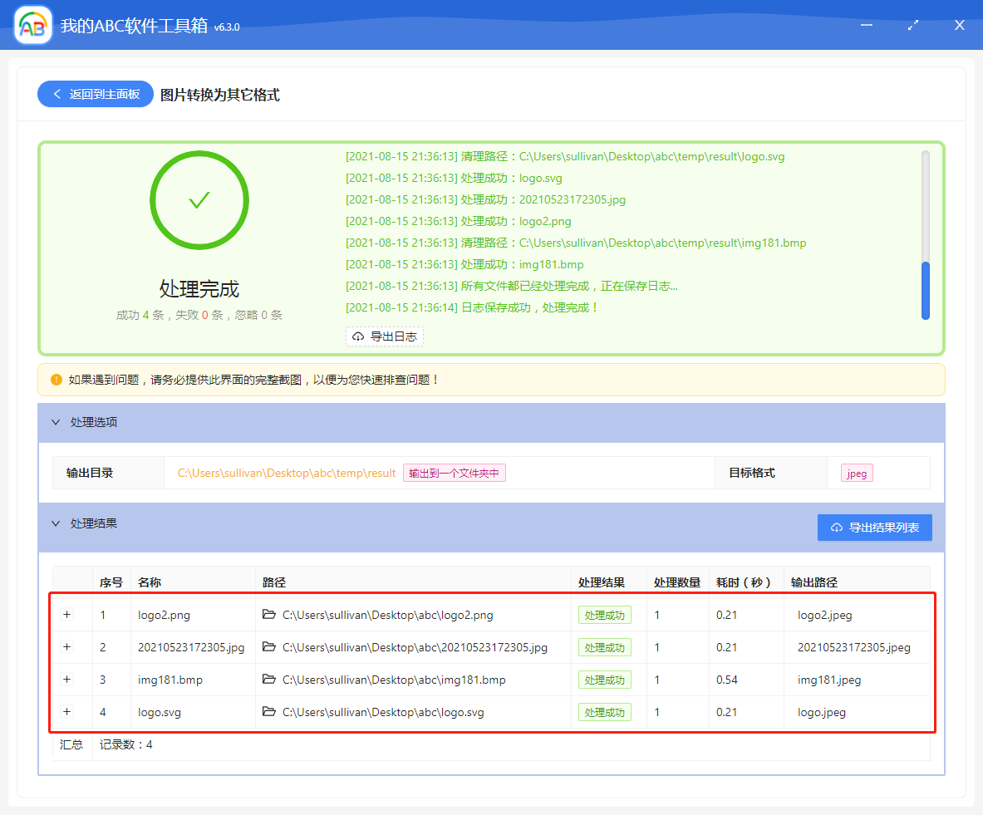Click the folder icon beside img181.bmp path
This screenshot has width=983, height=815.
[270, 680]
